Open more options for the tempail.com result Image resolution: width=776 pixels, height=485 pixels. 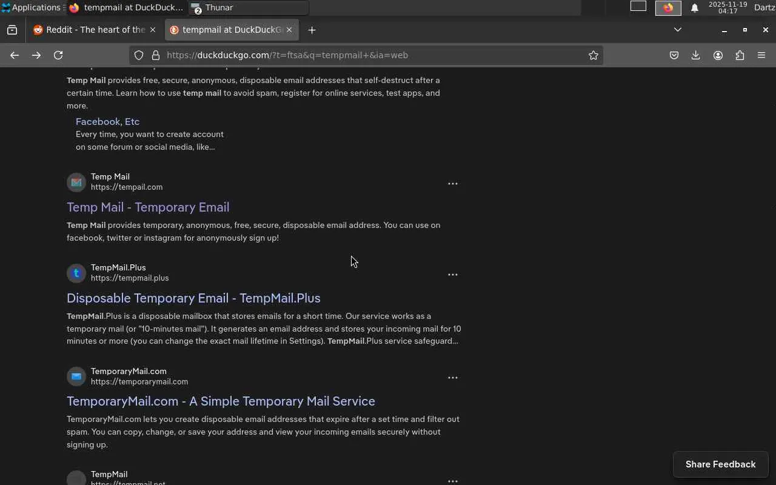(x=453, y=184)
